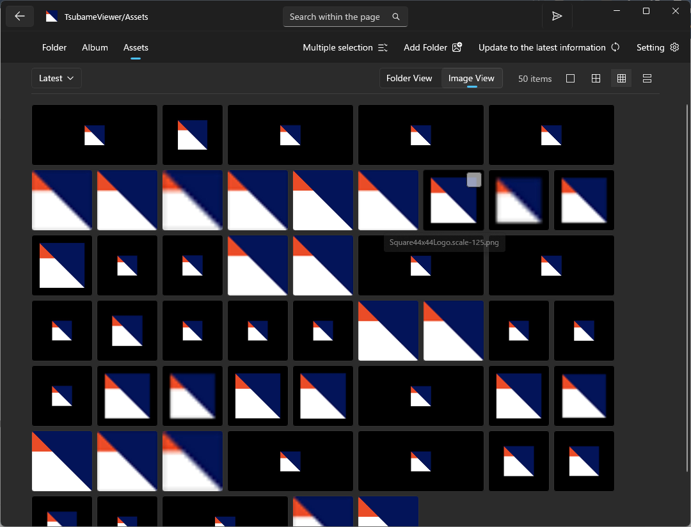Click the paper plane send icon
691x527 pixels.
pos(557,17)
